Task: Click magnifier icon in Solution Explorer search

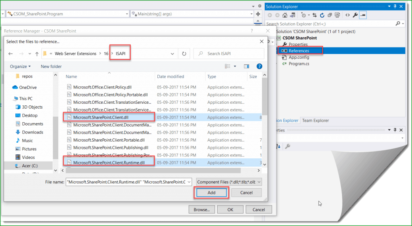Action: coord(398,24)
